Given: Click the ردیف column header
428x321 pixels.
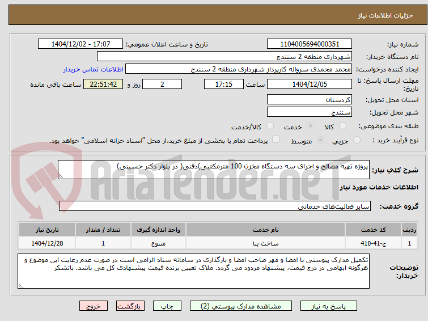Looking at the screenshot, I should pos(409,230).
